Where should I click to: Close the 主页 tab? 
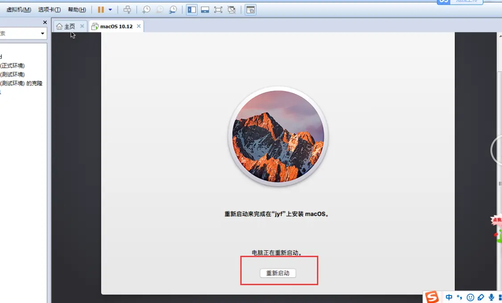tap(82, 26)
